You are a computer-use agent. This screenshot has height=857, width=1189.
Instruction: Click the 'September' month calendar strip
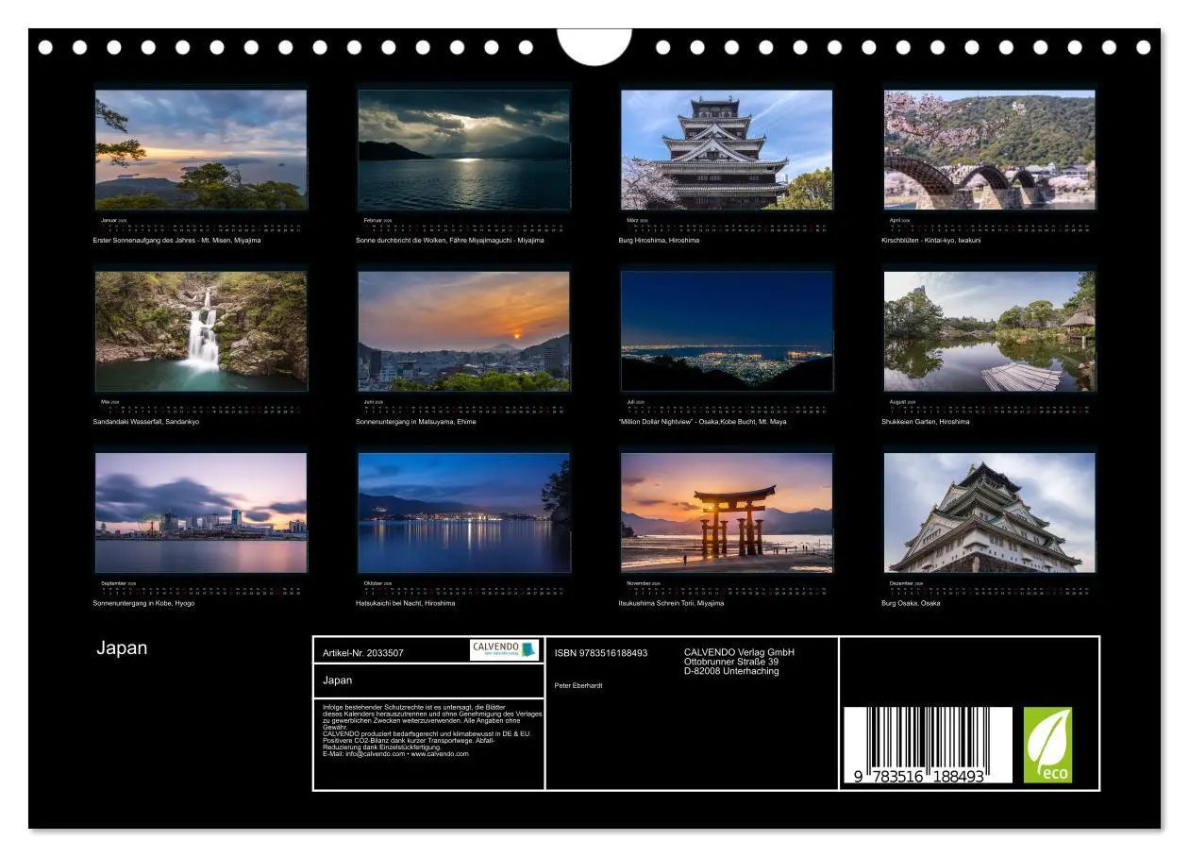coord(201,587)
